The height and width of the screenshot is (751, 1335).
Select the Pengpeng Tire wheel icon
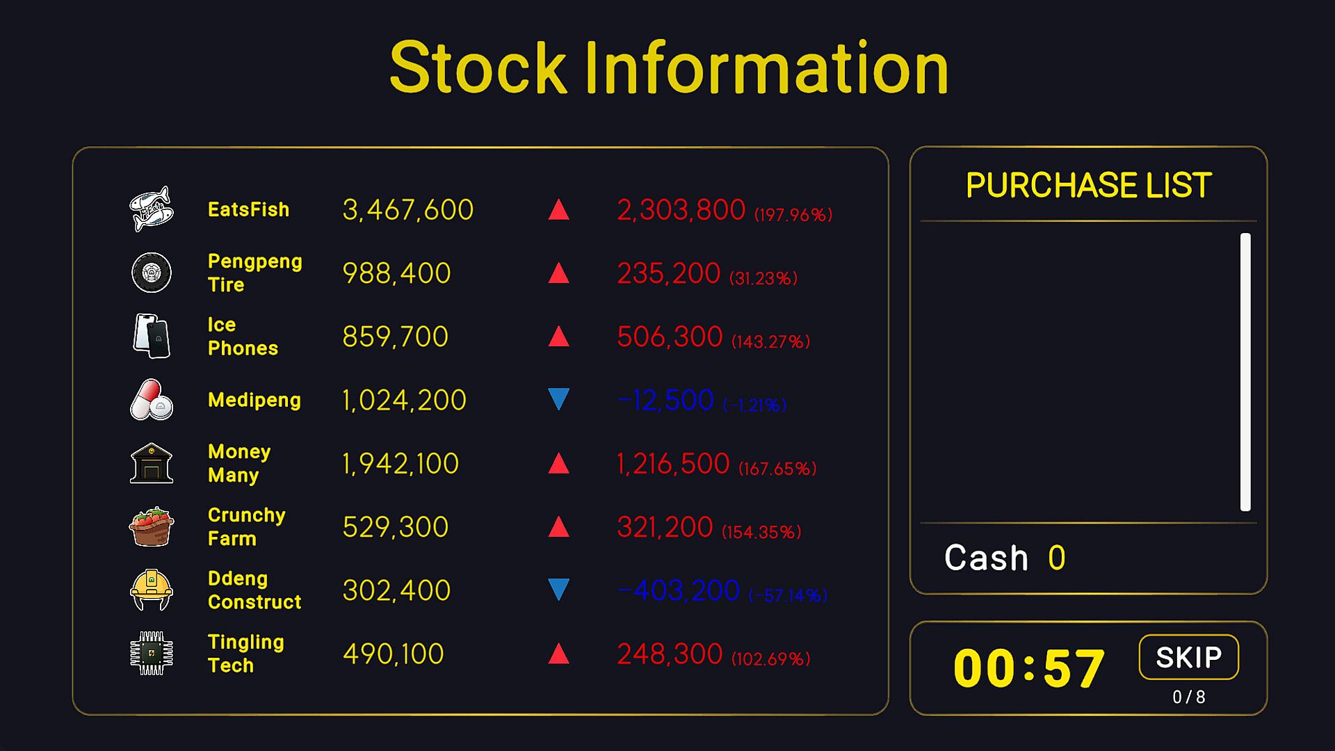pos(152,273)
